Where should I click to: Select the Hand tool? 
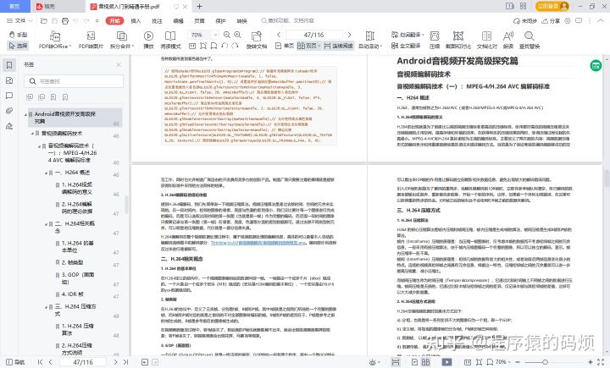pos(18,35)
